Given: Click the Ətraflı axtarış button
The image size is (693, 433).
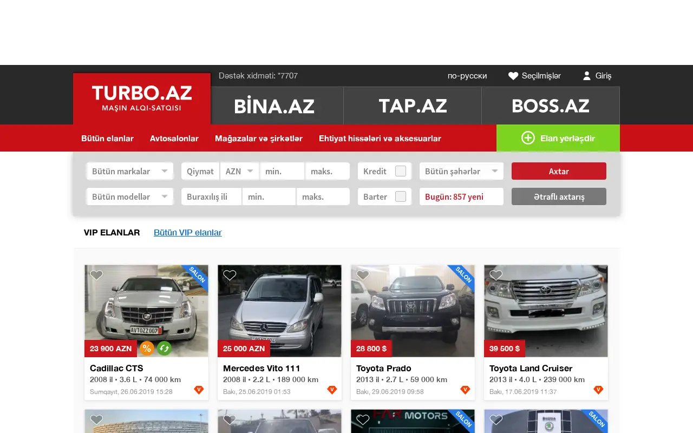Looking at the screenshot, I should [559, 196].
